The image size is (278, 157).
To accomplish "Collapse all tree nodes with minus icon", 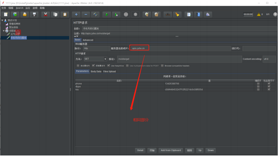I will [86, 14].
